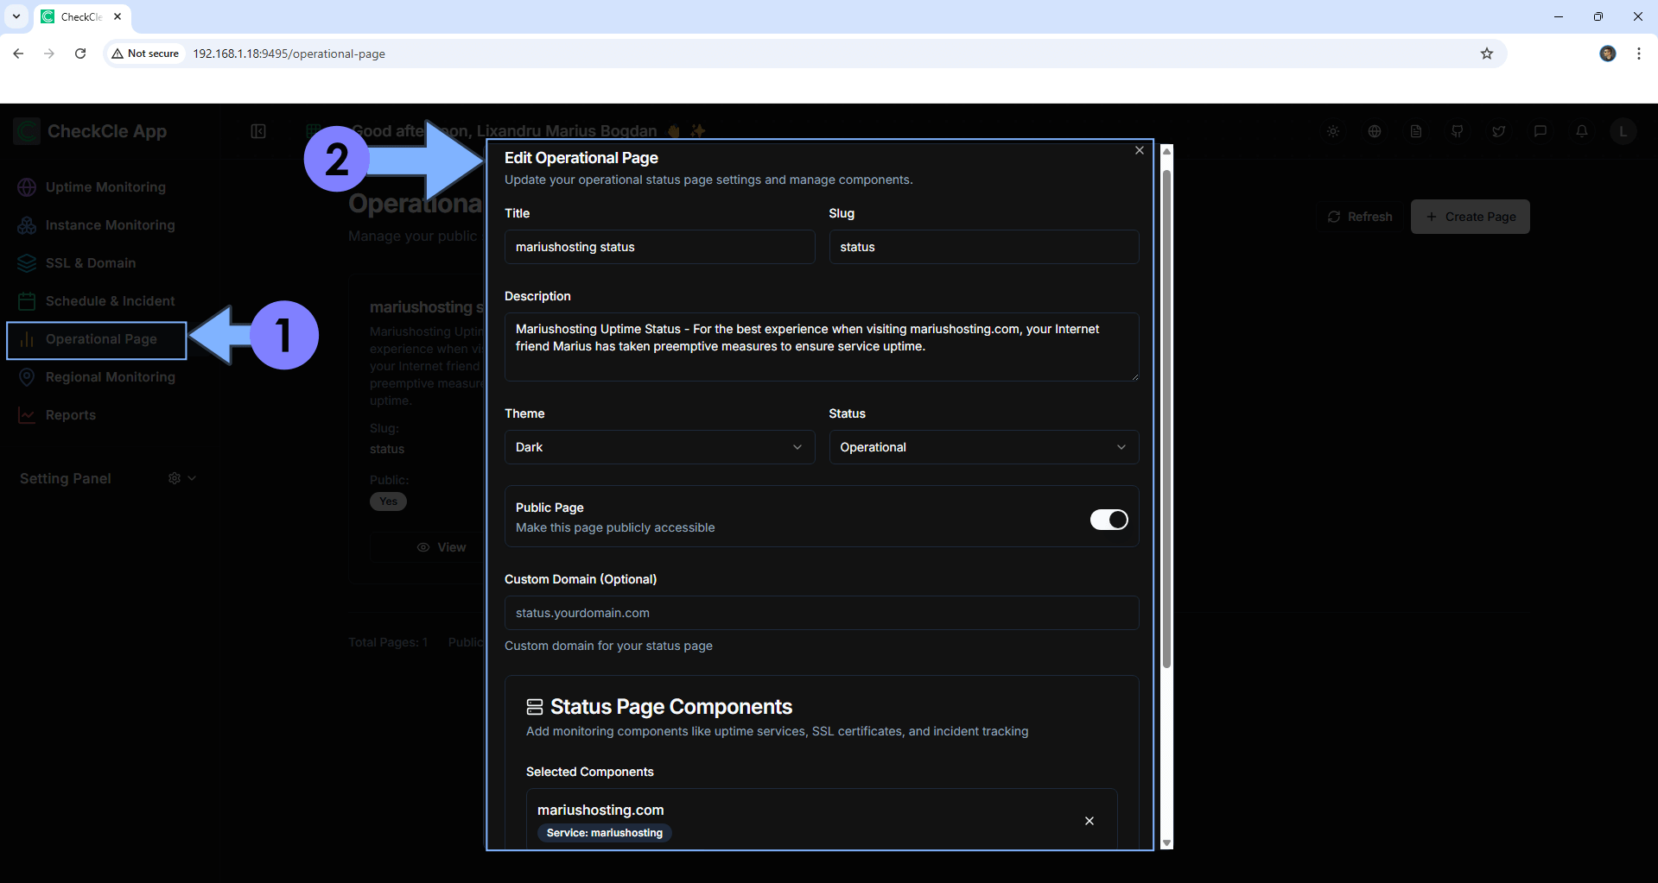Open Uptime Monitoring section
1658x883 pixels.
click(105, 187)
